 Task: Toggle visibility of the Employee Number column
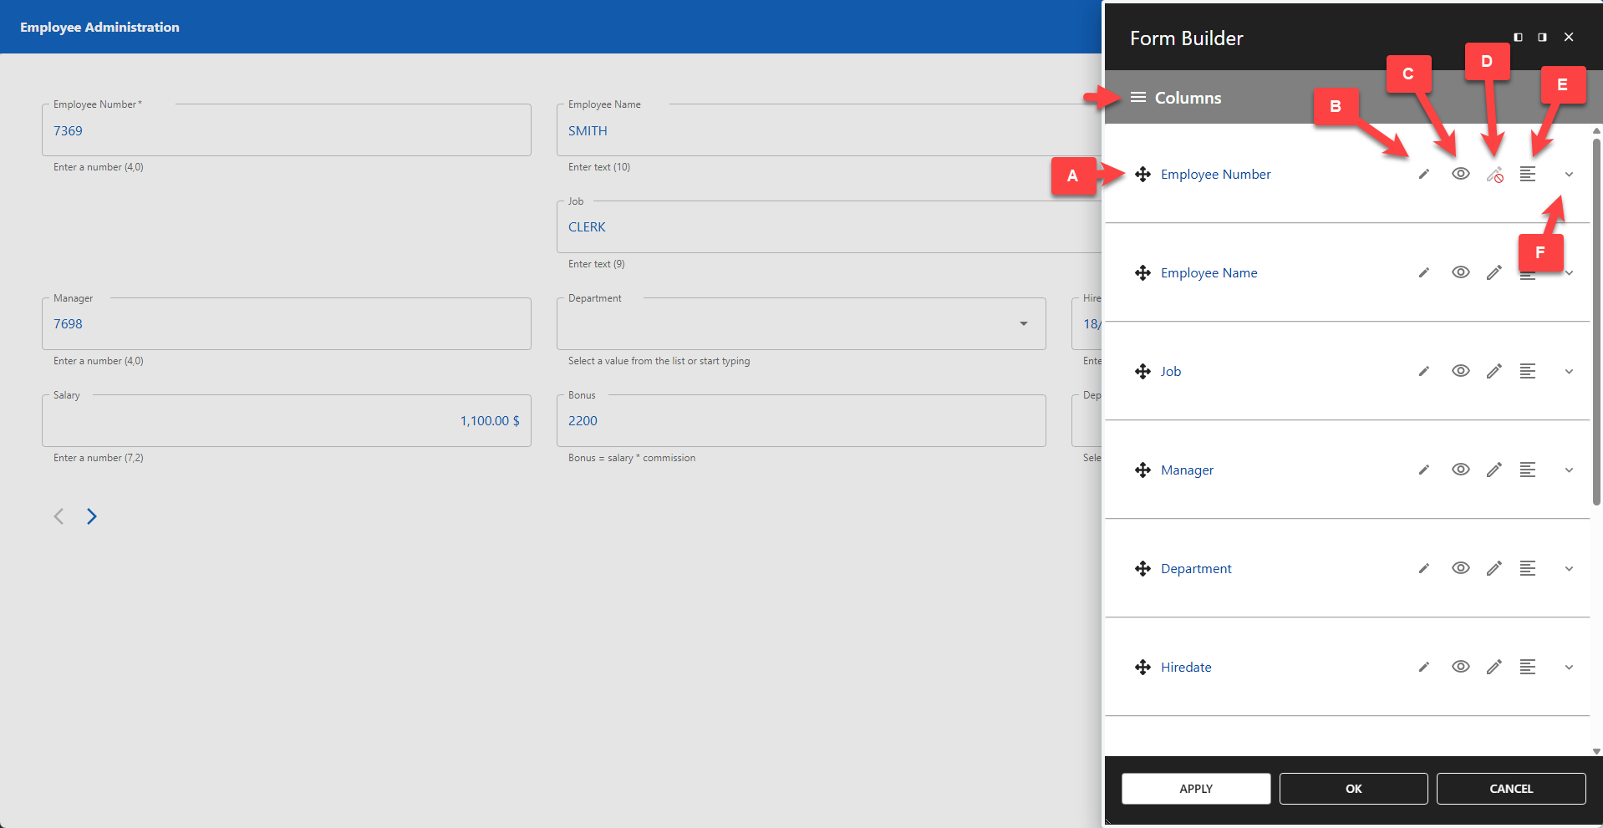1460,174
